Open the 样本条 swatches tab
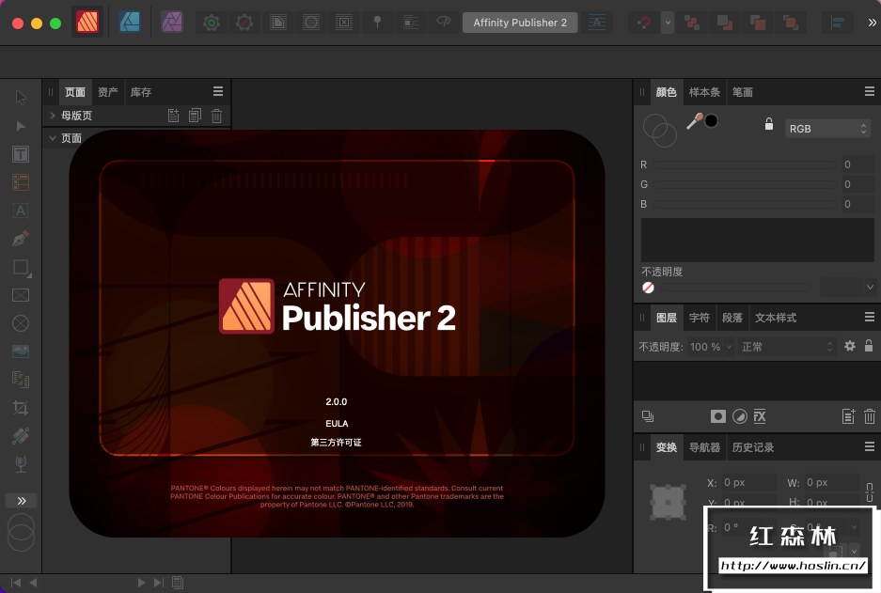The image size is (881, 593). point(704,92)
